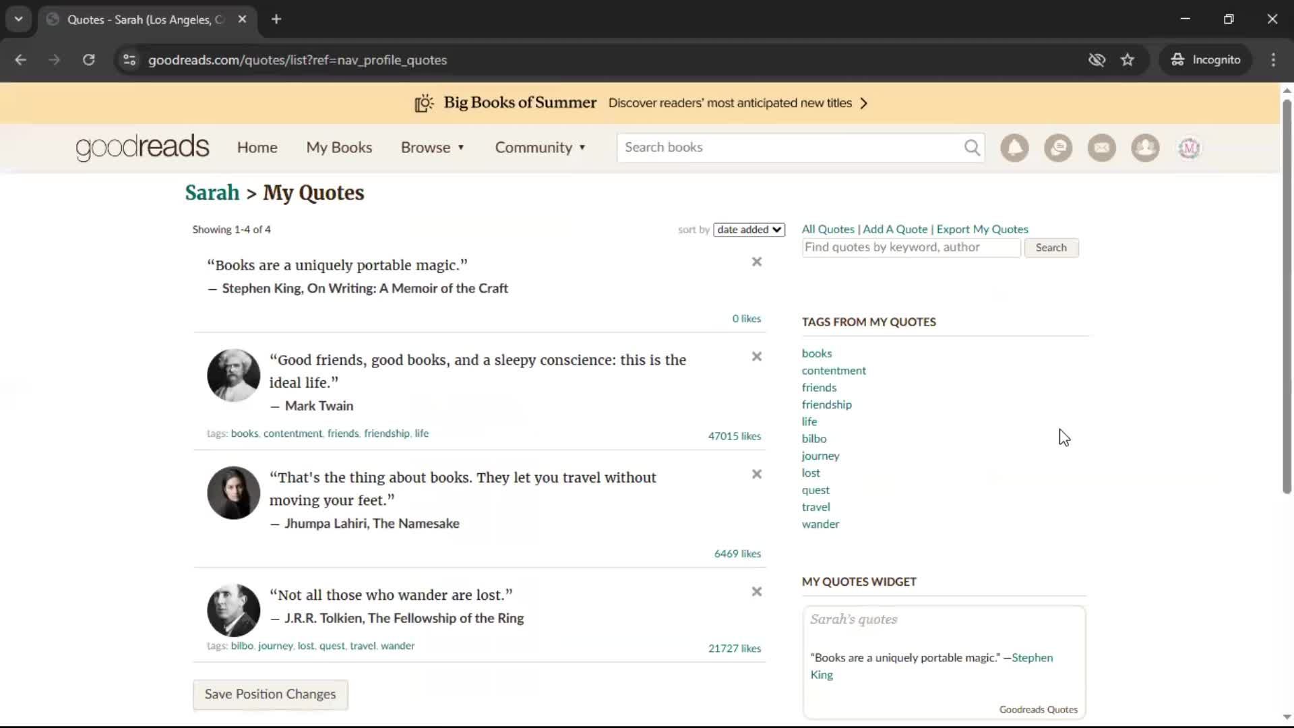
Task: Close the Quotes - Sarah tab
Action: pyautogui.click(x=242, y=19)
